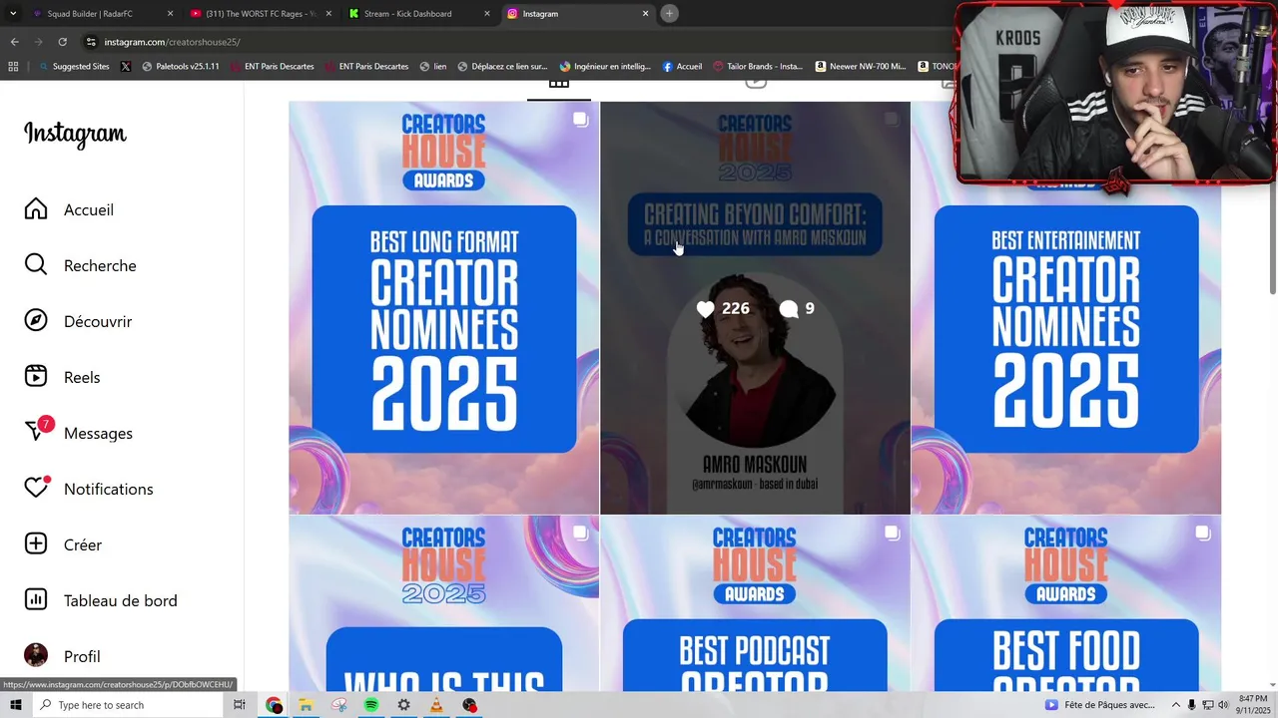The width and height of the screenshot is (1278, 718).
Task: Open the Facebook Accueil bookmark
Action: click(x=682, y=66)
